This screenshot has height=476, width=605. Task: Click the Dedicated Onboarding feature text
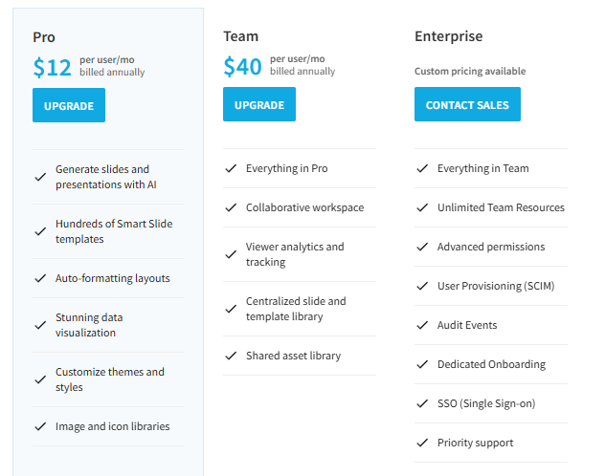[491, 364]
